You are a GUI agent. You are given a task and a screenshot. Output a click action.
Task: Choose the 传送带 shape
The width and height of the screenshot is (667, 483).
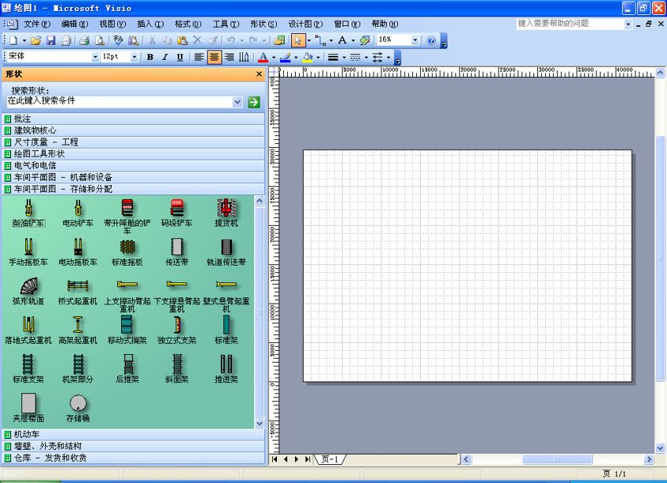click(x=177, y=253)
